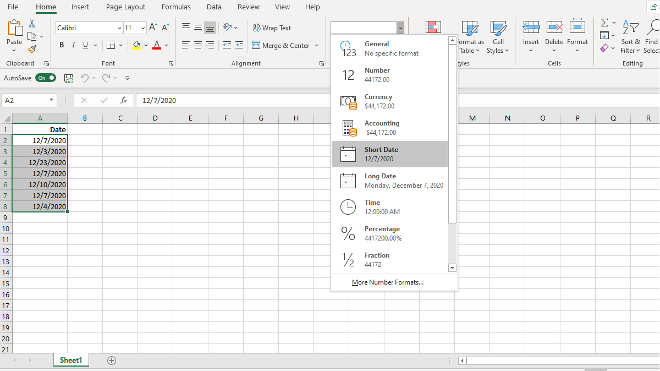660x371 pixels.
Task: Apply Bold formatting to selection
Action: (x=62, y=45)
